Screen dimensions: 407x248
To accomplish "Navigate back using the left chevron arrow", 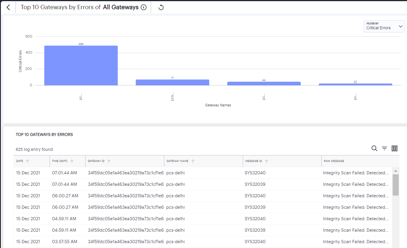I will coord(8,7).
